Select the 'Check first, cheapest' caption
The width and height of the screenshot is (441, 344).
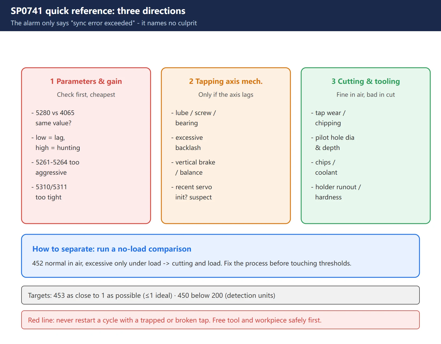(x=86, y=95)
